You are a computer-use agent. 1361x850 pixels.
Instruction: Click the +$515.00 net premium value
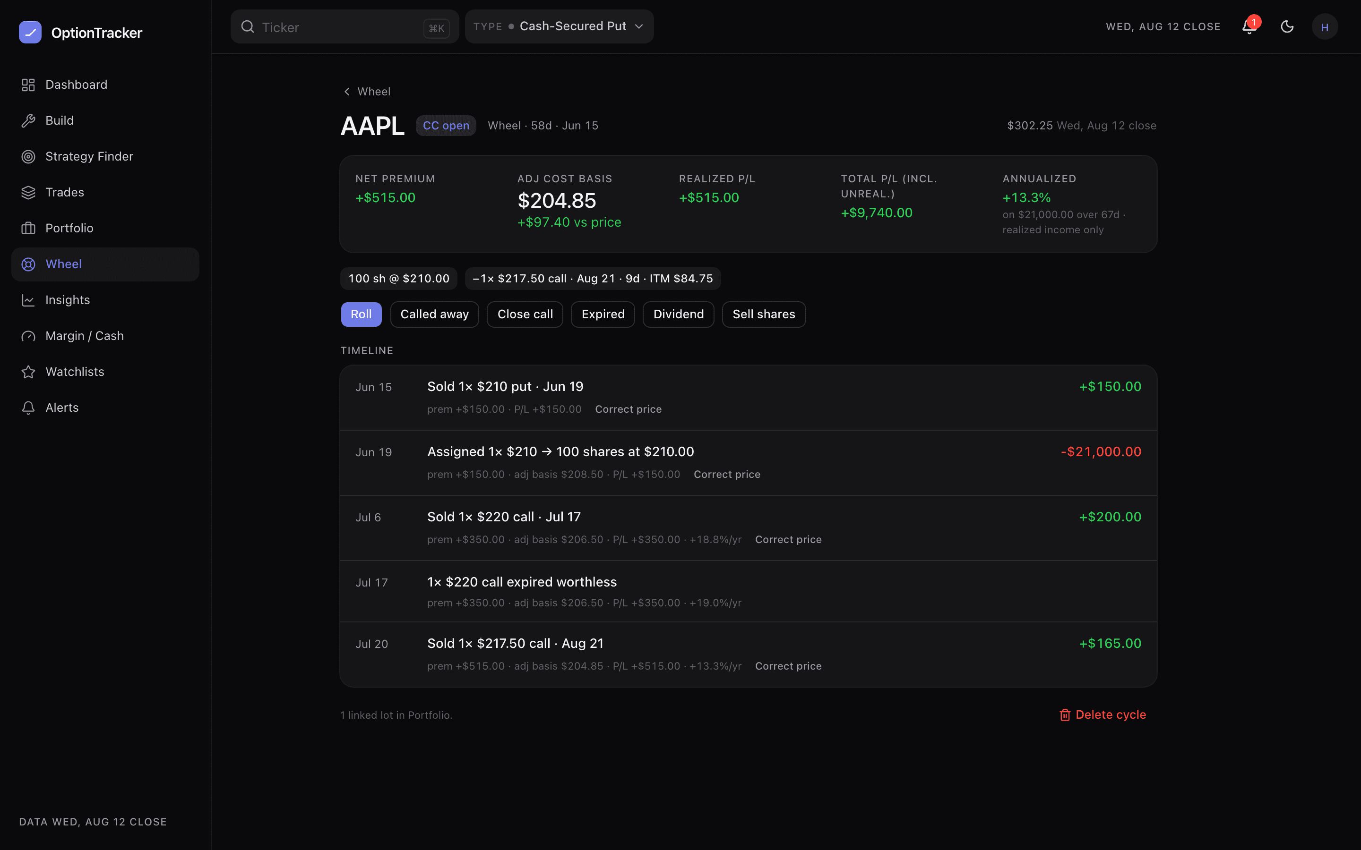coord(385,198)
